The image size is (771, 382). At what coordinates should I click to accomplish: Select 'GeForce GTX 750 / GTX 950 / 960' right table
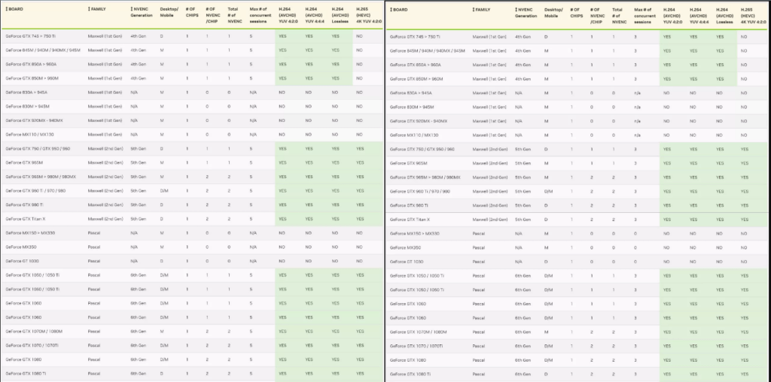click(x=422, y=149)
